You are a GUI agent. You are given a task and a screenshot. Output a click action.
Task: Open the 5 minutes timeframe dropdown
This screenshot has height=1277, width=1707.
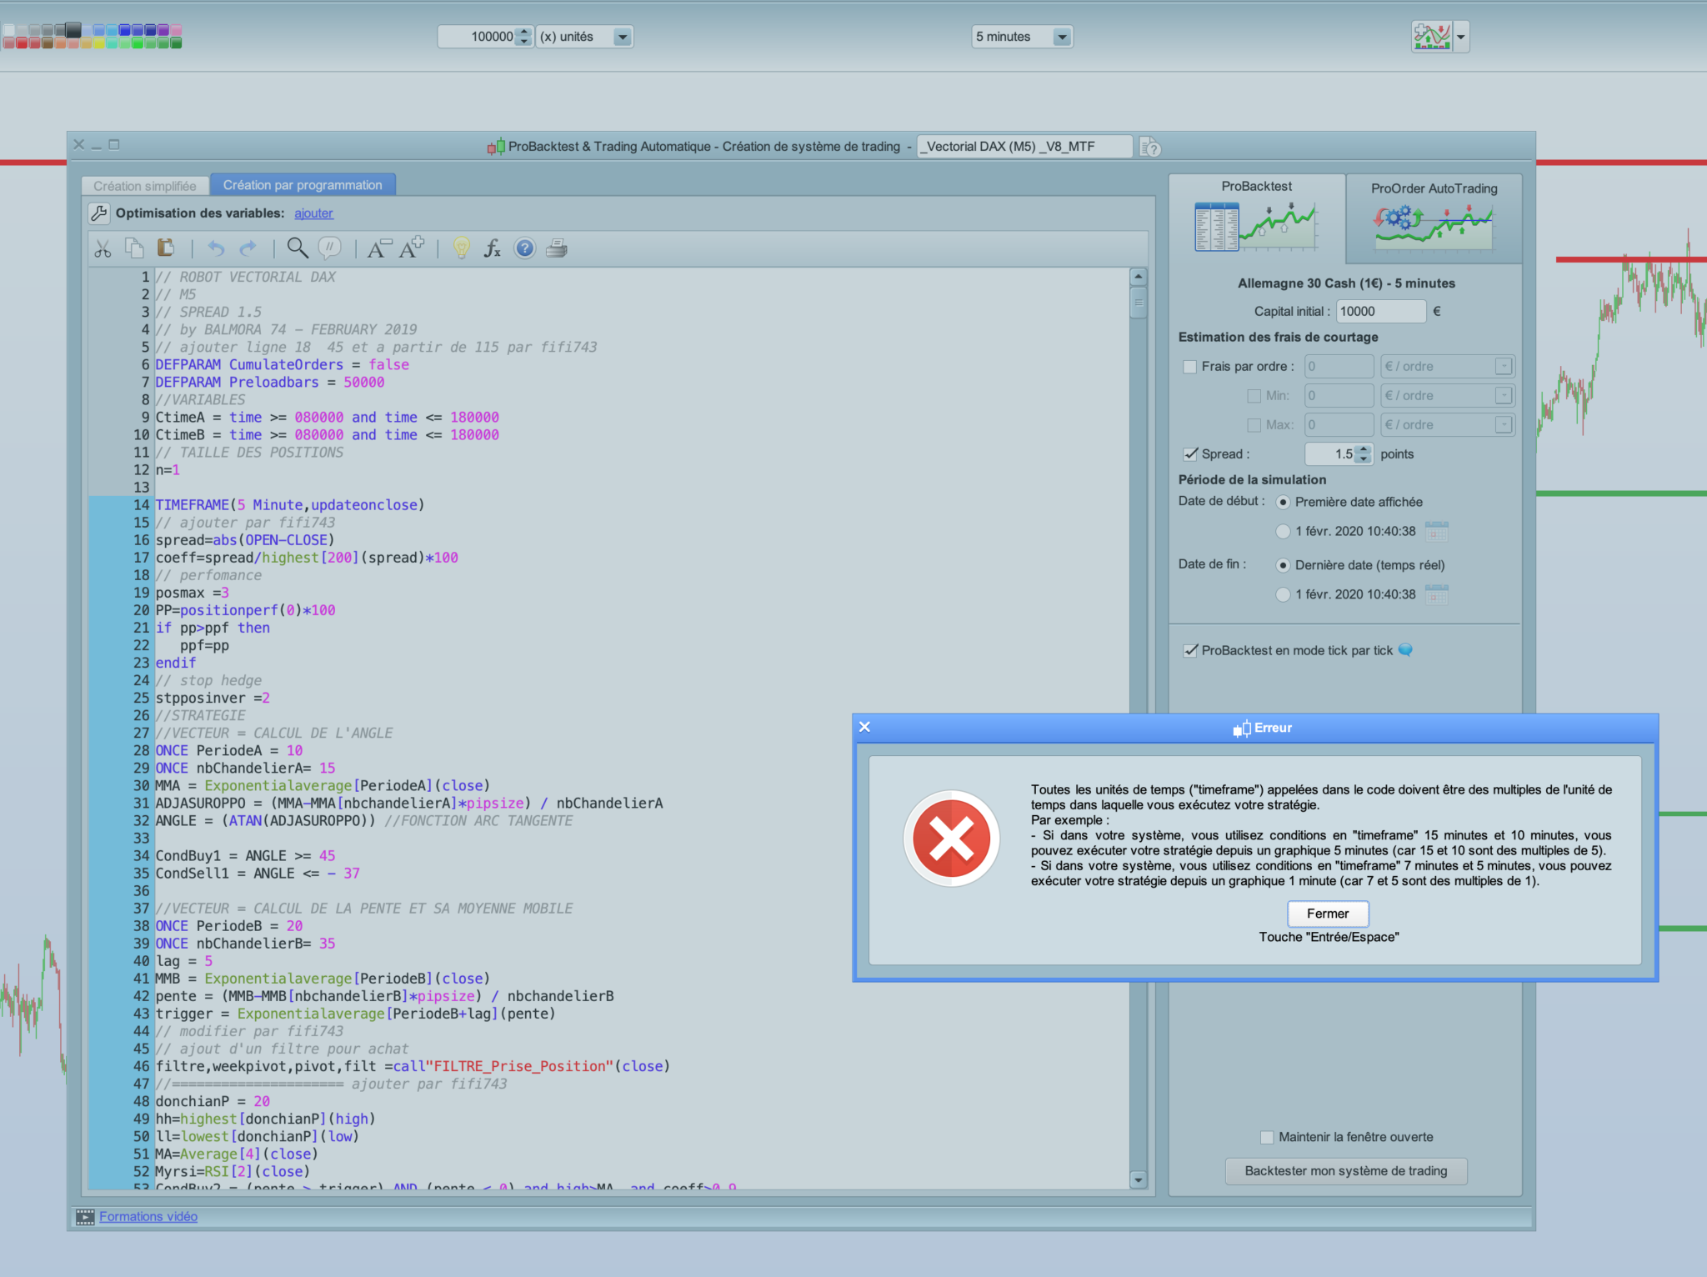(1061, 37)
